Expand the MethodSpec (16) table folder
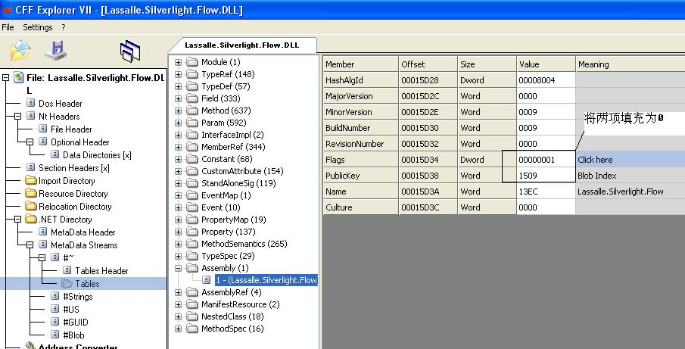Screen dimensions: 685x349 coord(178,329)
